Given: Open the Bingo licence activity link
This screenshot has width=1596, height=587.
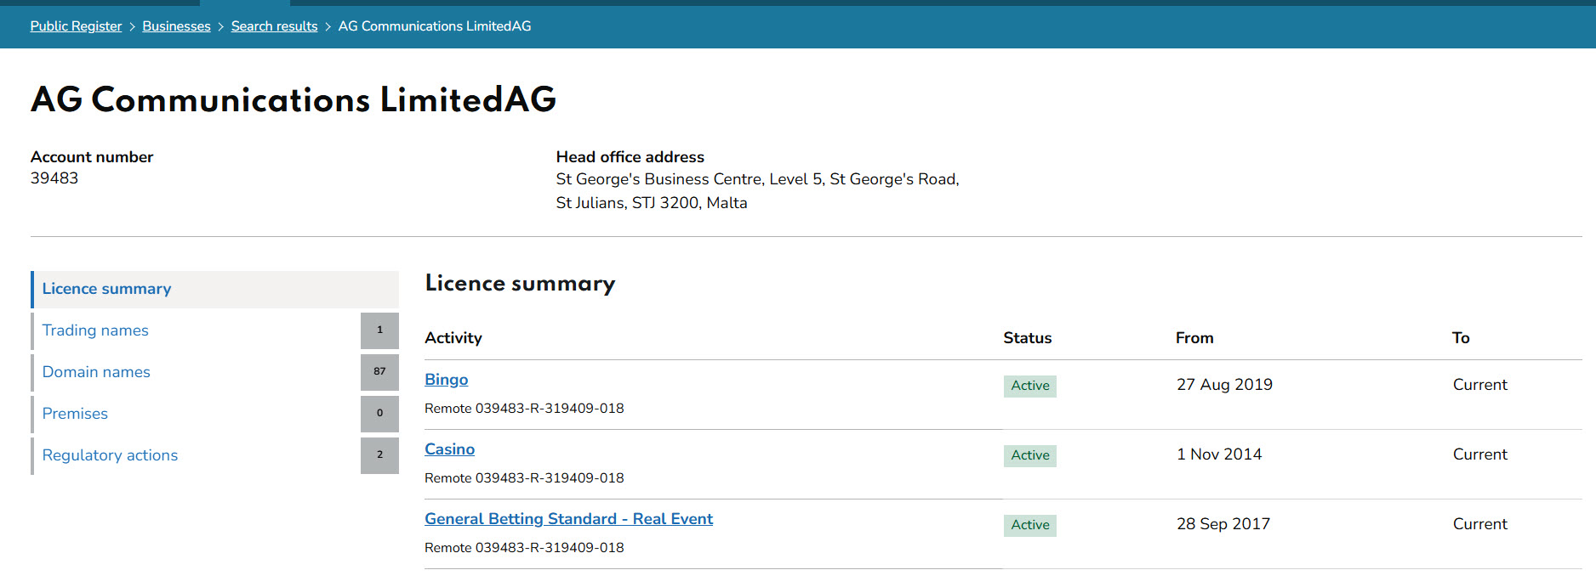Looking at the screenshot, I should pos(446,380).
